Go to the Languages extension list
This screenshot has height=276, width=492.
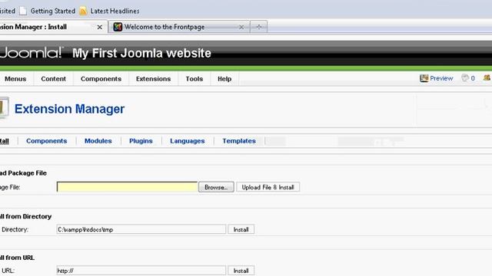[x=188, y=141]
